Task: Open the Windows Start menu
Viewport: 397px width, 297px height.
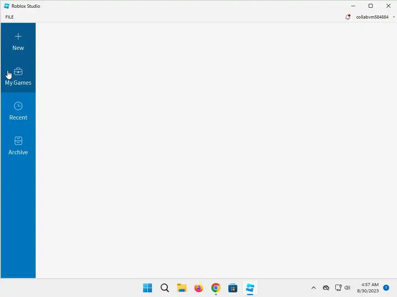Action: 148,288
